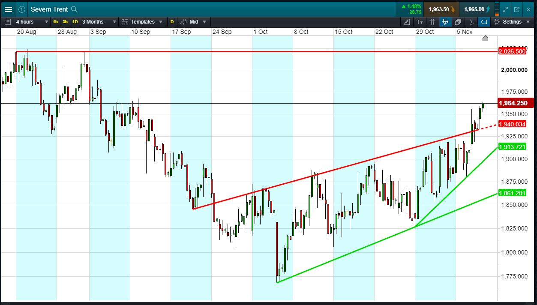Click the green trendline label 1,913.721
The width and height of the screenshot is (537, 305).
(x=512, y=147)
